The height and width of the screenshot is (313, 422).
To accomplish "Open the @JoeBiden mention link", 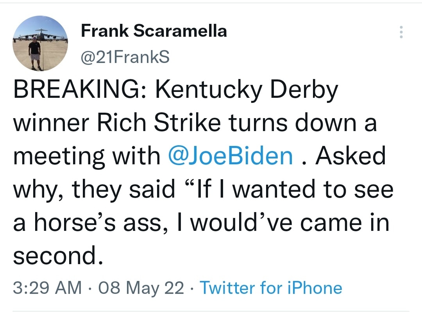I will click(230, 156).
